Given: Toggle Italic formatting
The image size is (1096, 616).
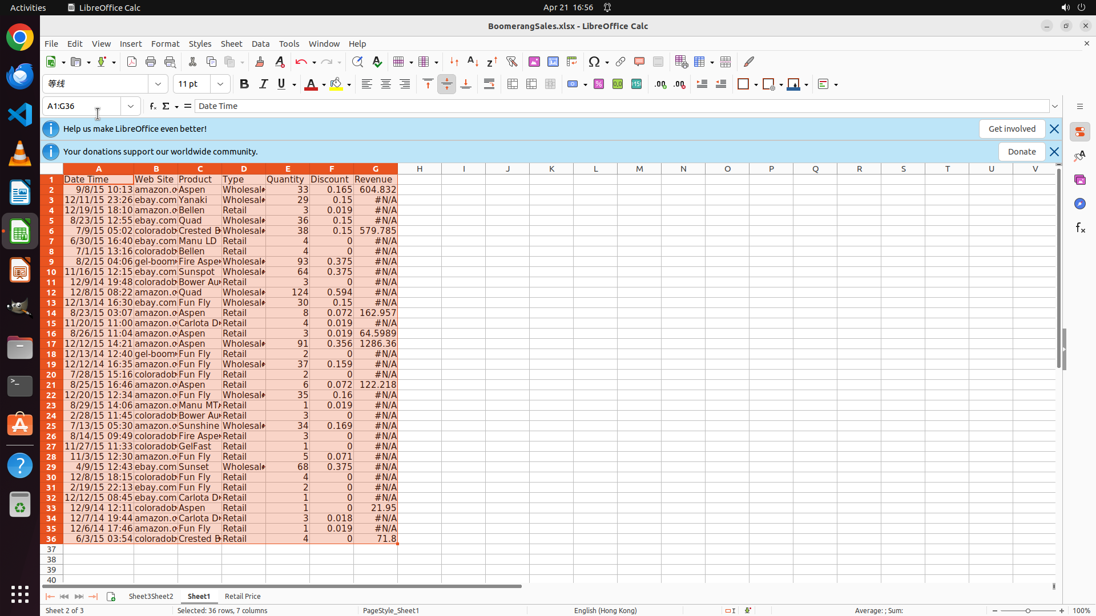Looking at the screenshot, I should click(263, 84).
